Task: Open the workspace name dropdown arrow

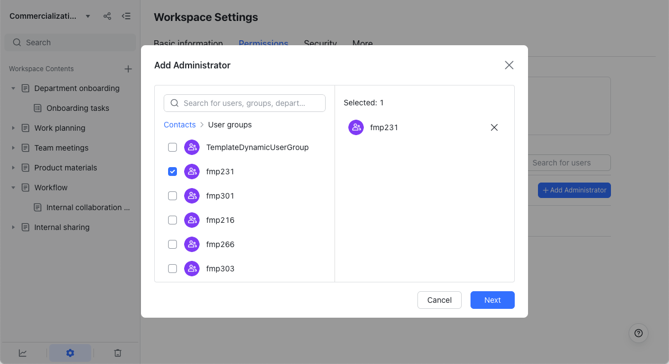Action: tap(88, 16)
